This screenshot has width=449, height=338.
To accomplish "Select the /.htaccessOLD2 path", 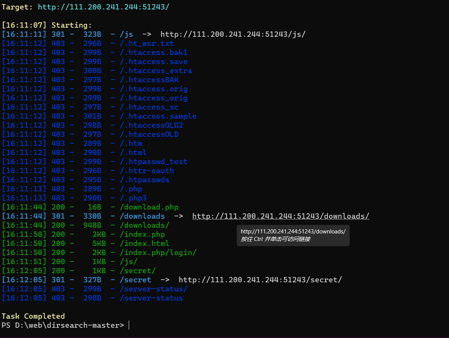I will tap(151, 125).
